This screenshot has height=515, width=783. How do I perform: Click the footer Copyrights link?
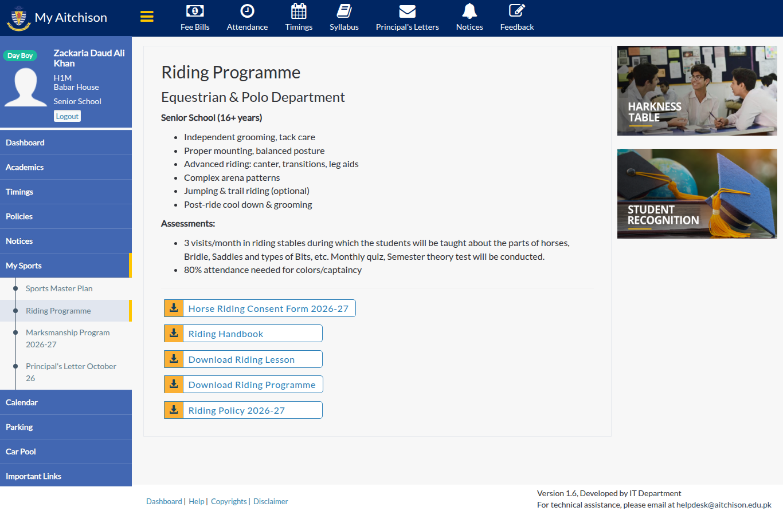coord(229,501)
